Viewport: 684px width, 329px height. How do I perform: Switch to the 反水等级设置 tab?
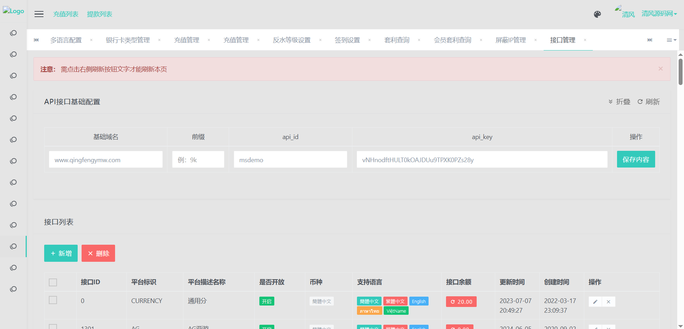click(292, 40)
